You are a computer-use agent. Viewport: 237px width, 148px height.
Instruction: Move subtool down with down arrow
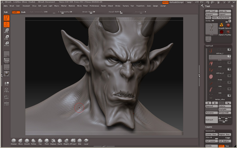click(215, 103)
